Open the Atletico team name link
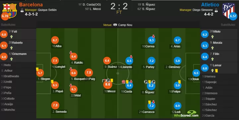 pyautogui.click(x=210, y=5)
